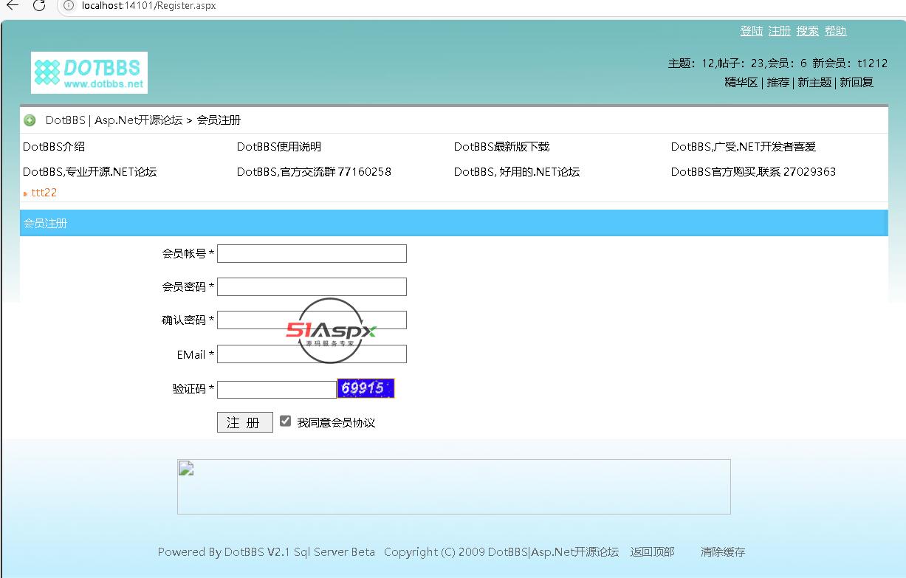Reload the page with the refresh icon
Screen dimensions: 906x578
click(39, 5)
